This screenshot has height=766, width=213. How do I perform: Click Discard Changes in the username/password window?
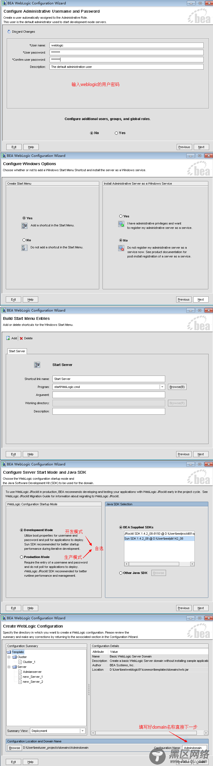point(21,32)
